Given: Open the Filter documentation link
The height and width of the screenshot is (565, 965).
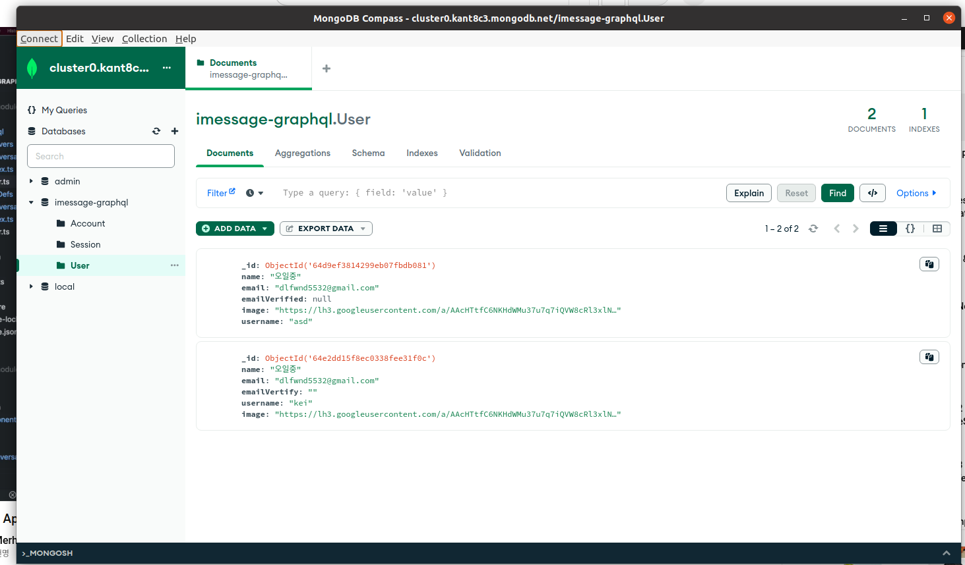Looking at the screenshot, I should pyautogui.click(x=221, y=193).
